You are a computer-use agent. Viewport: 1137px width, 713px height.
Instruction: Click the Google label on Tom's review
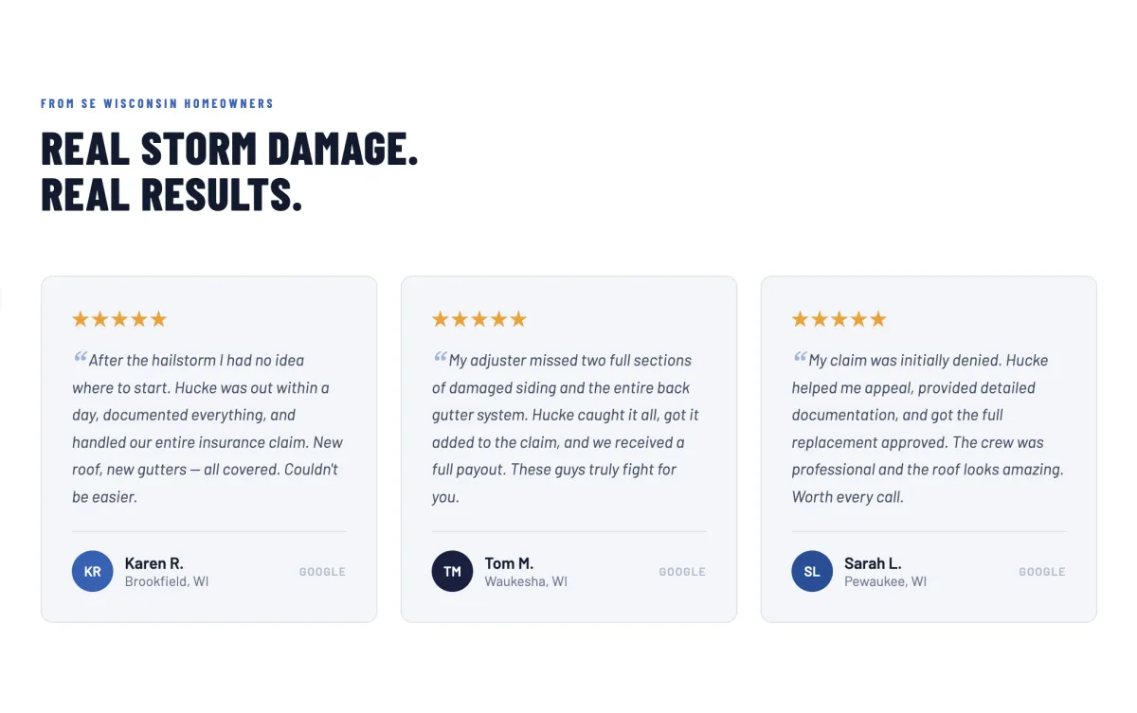coord(682,572)
